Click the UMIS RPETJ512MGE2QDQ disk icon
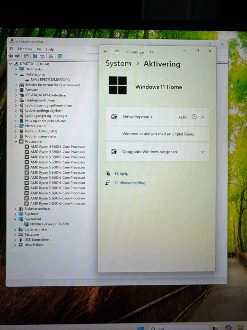The image size is (247, 330). pyautogui.click(x=27, y=80)
